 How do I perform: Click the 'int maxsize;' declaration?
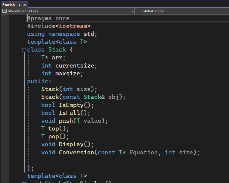coord(62,74)
